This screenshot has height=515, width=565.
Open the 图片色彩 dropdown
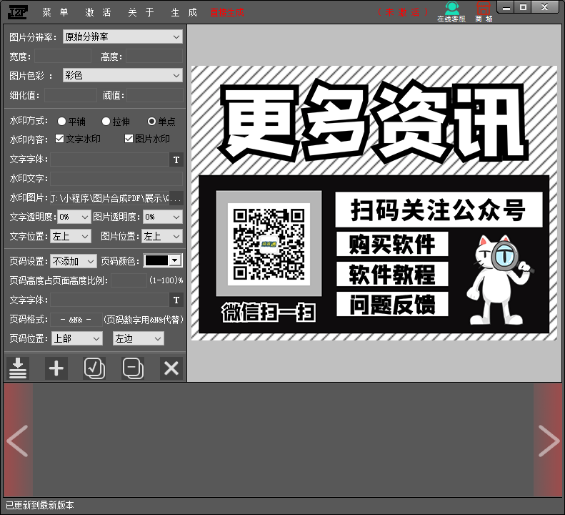(122, 75)
